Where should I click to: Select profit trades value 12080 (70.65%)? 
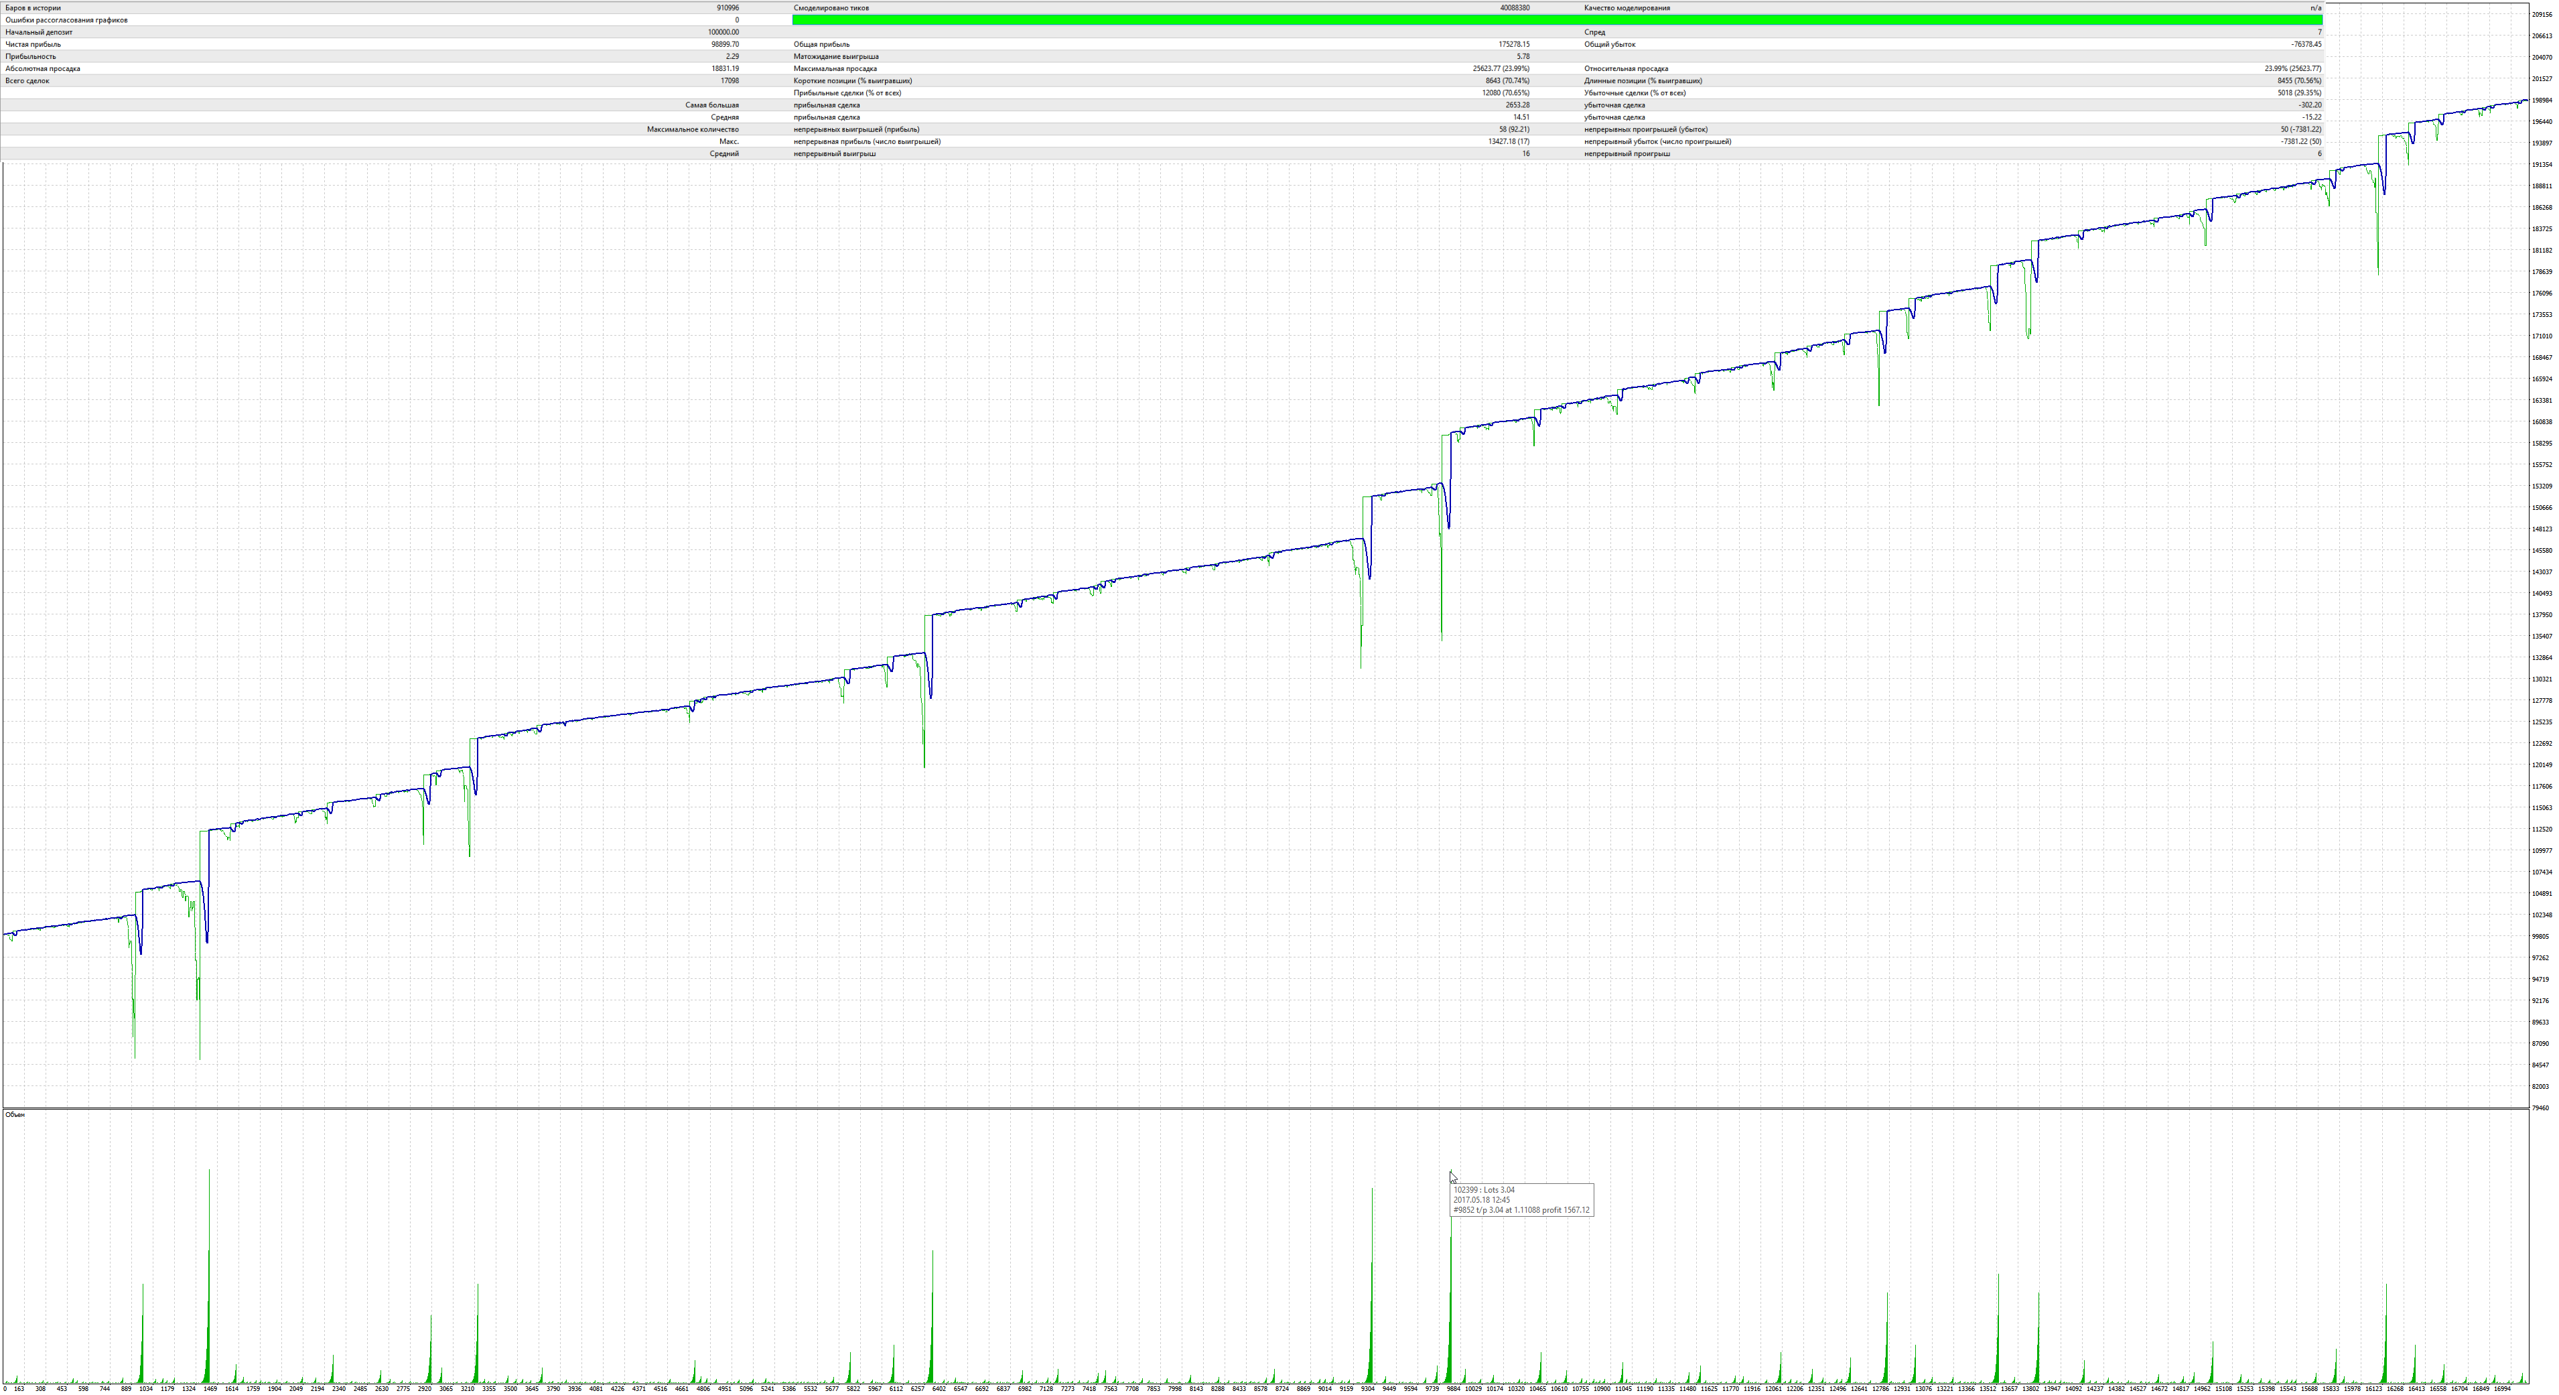click(x=1506, y=93)
